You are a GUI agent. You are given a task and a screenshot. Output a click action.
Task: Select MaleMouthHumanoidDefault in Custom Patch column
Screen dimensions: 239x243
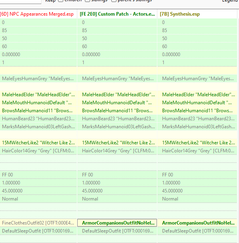[x=117, y=103]
